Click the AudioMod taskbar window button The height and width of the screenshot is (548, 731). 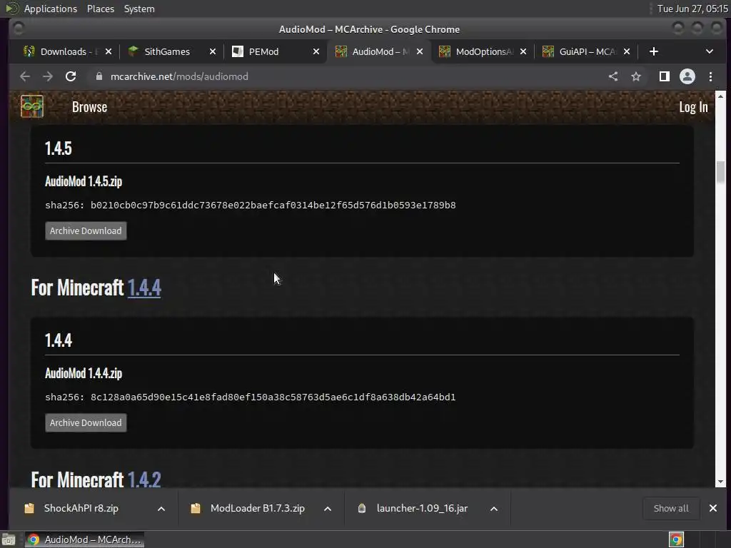click(84, 539)
